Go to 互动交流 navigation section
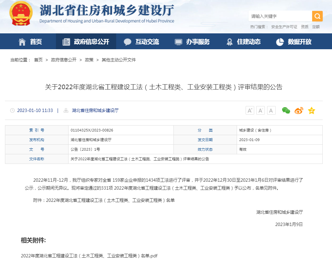The width and height of the screenshot is (332, 260). point(141,42)
